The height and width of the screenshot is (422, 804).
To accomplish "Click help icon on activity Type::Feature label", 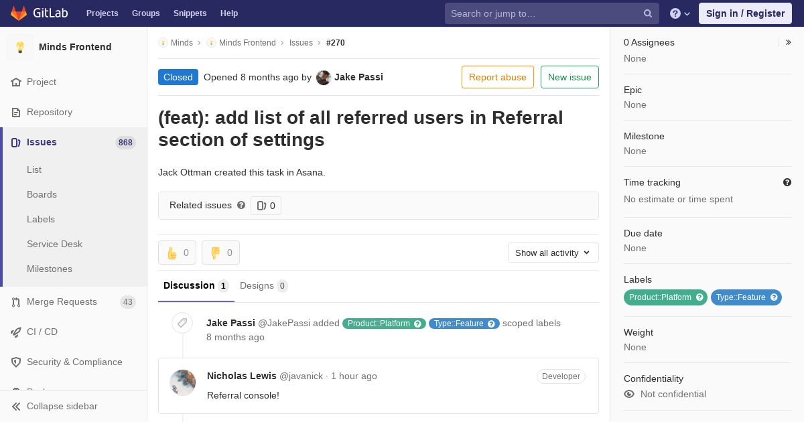I will [x=492, y=324].
